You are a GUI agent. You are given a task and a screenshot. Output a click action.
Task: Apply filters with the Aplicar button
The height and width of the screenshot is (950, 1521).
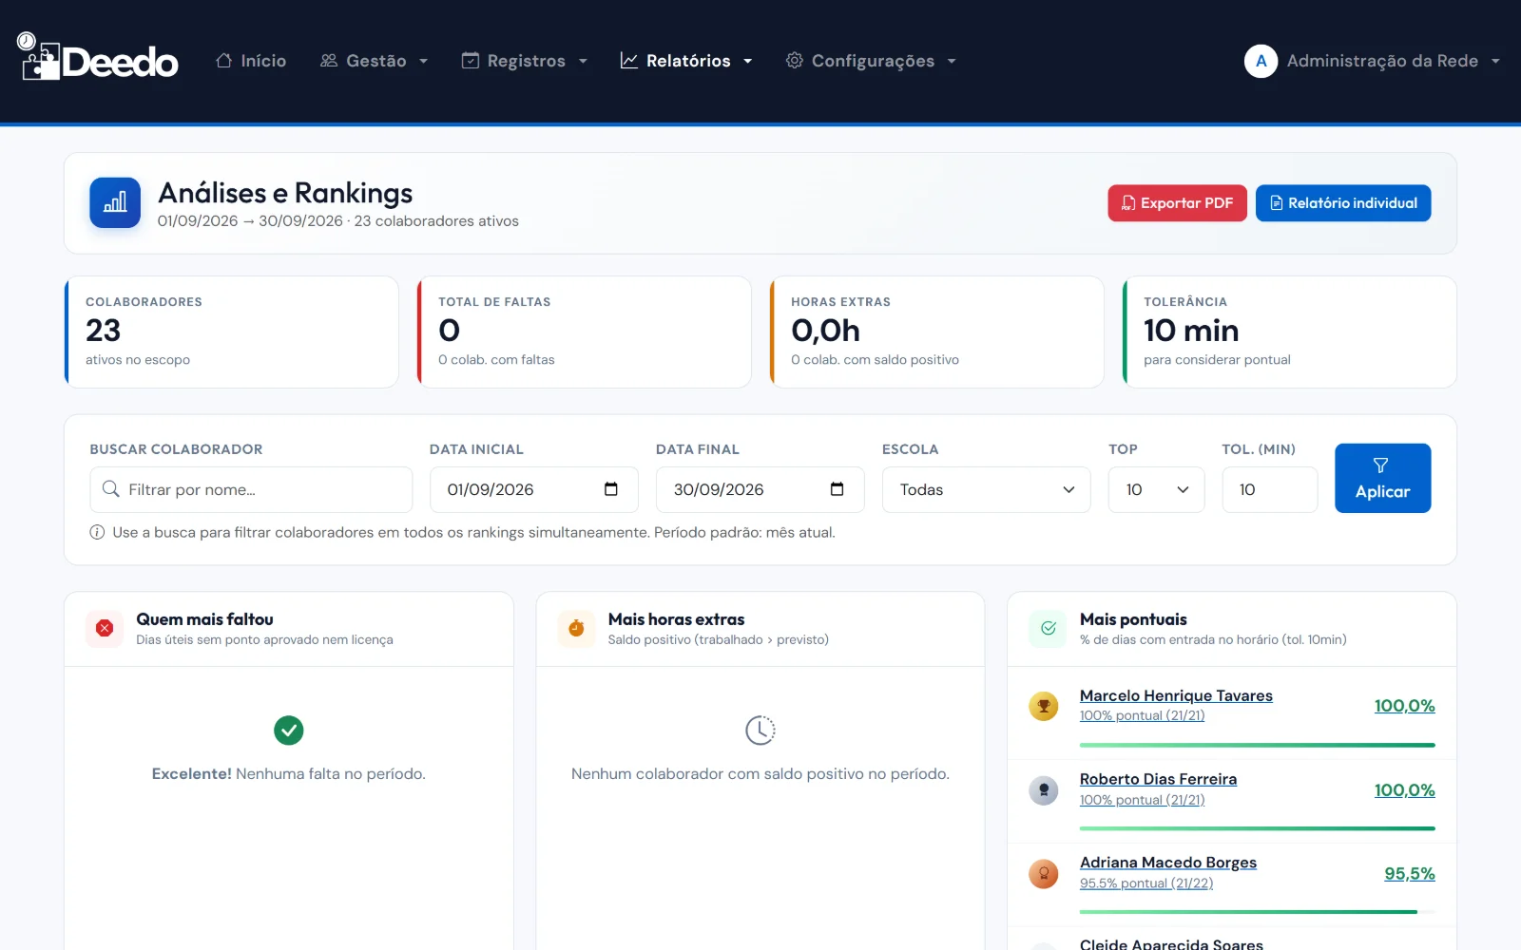coord(1383,478)
